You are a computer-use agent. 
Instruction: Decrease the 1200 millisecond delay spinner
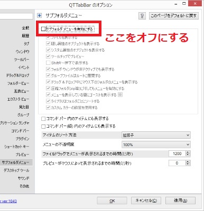(188, 155)
